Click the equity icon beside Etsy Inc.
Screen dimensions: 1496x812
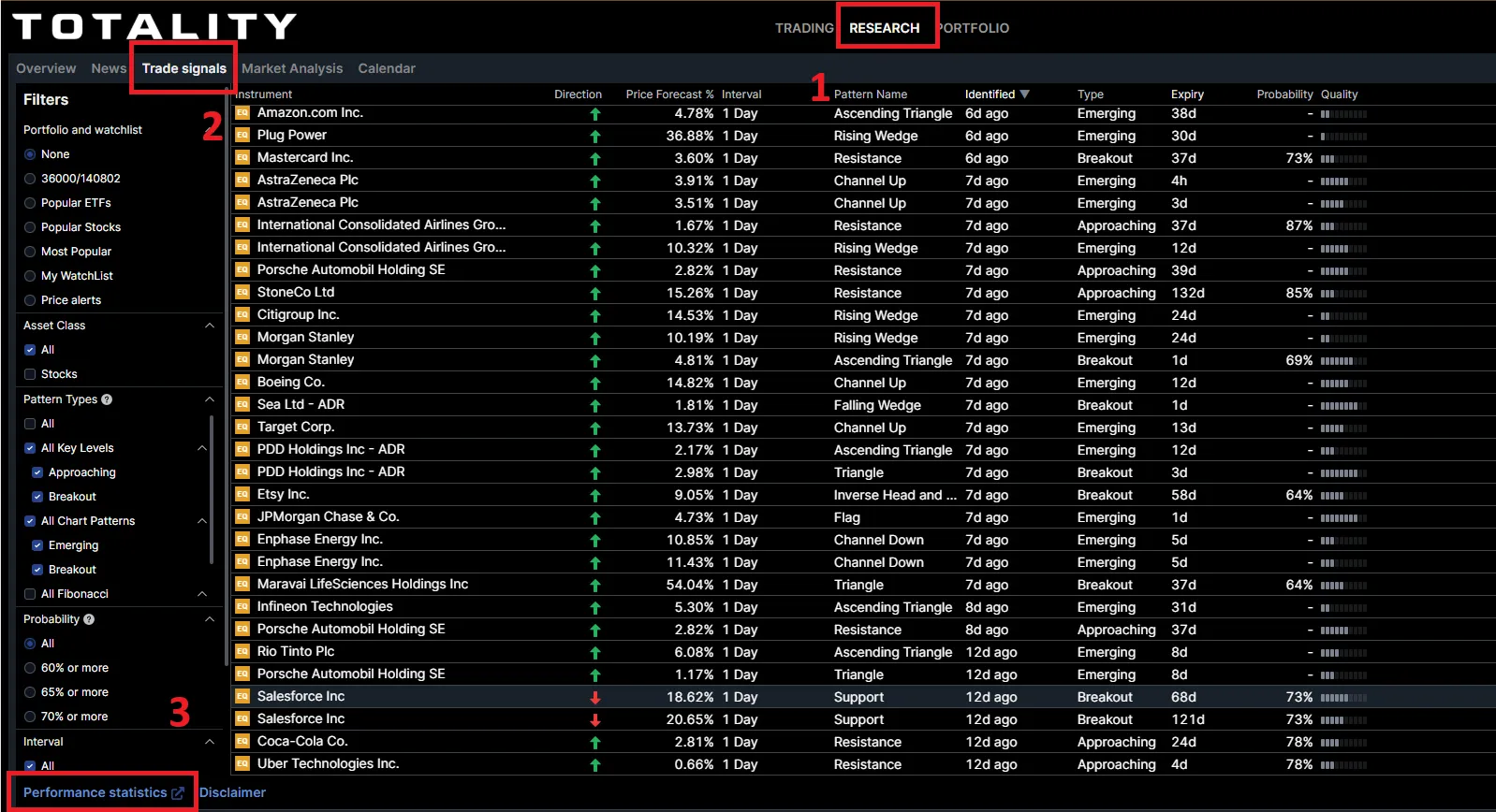pyautogui.click(x=242, y=494)
